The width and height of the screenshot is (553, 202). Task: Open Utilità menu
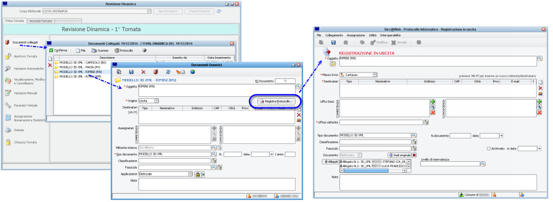coord(373,36)
